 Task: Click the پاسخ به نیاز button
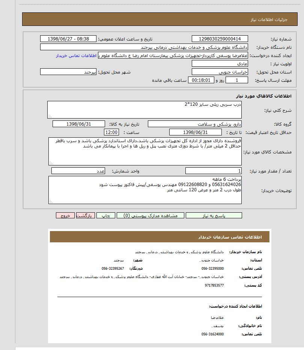214,215
